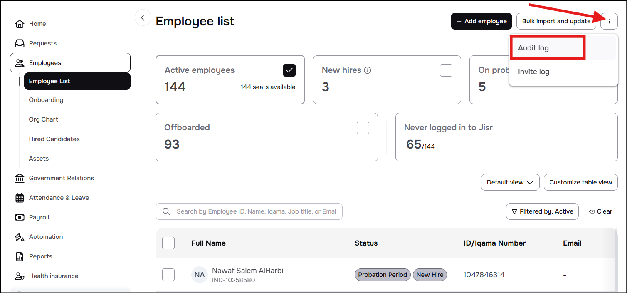The image size is (627, 293).
Task: Click the three-dot more options button
Action: [609, 21]
